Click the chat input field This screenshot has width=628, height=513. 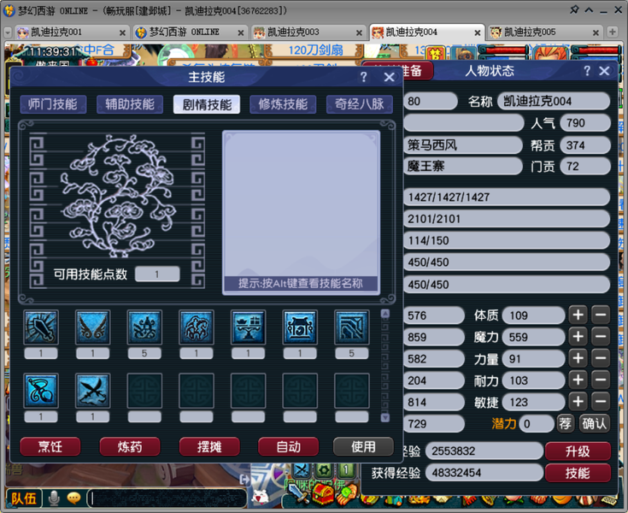[167, 498]
